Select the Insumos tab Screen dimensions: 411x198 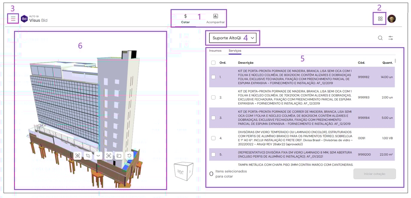(215, 51)
